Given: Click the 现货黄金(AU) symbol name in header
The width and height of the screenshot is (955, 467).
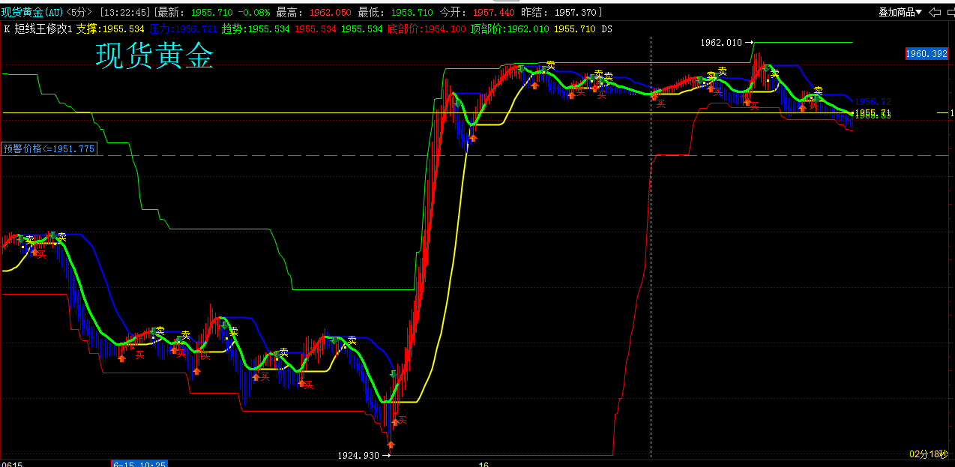Looking at the screenshot, I should [32, 12].
